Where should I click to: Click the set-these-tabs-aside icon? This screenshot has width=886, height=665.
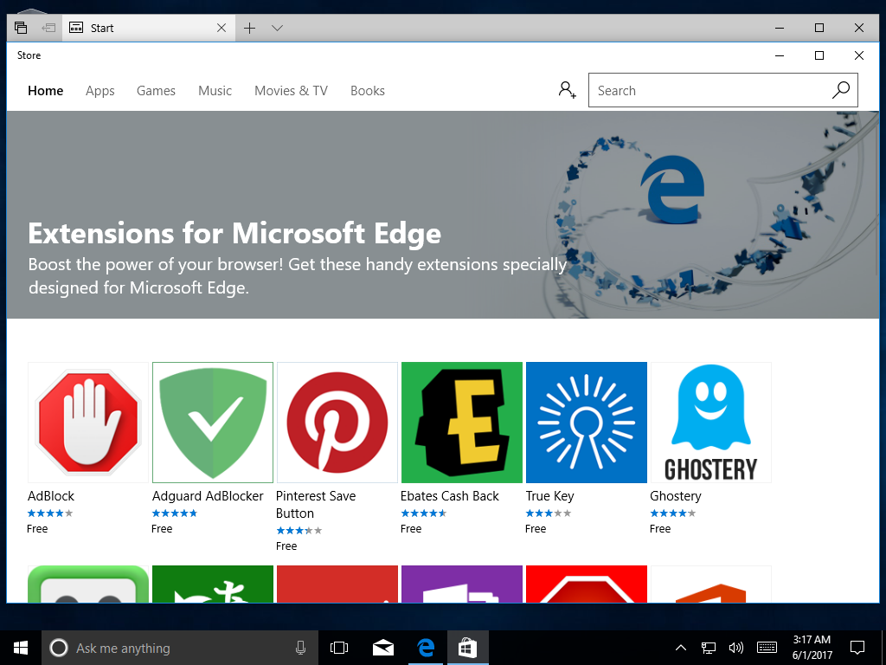click(49, 28)
